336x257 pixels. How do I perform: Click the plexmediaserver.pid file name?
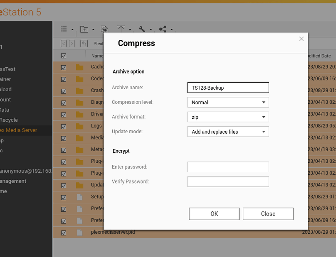point(113,232)
